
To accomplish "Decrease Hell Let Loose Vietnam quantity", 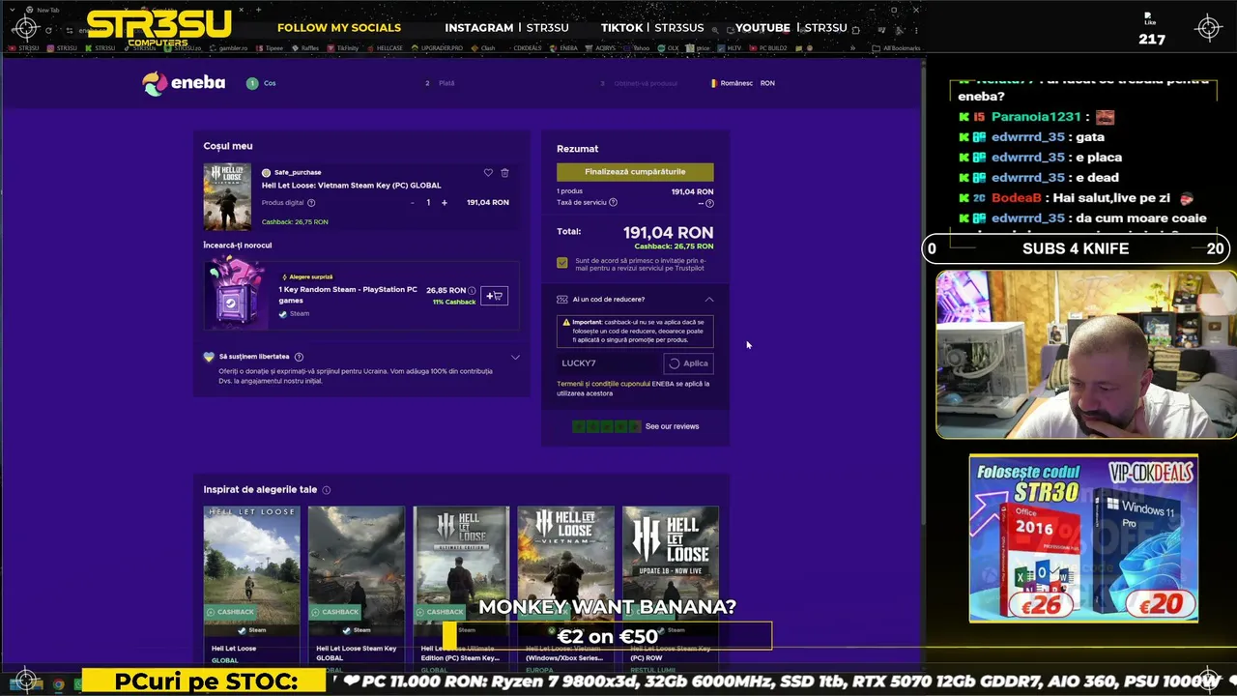I will [413, 203].
